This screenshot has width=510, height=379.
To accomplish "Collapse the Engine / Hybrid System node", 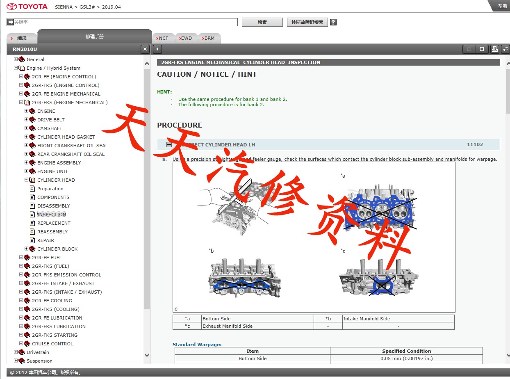I will pos(16,68).
